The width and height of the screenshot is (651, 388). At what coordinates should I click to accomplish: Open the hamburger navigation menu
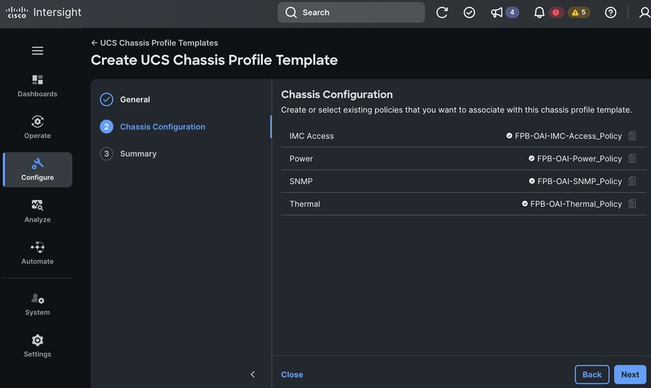point(37,50)
